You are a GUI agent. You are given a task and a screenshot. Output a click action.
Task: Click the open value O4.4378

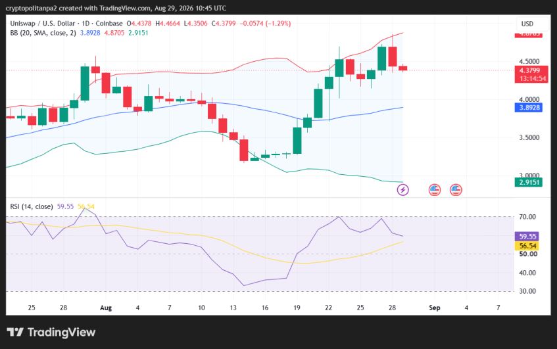pos(139,24)
